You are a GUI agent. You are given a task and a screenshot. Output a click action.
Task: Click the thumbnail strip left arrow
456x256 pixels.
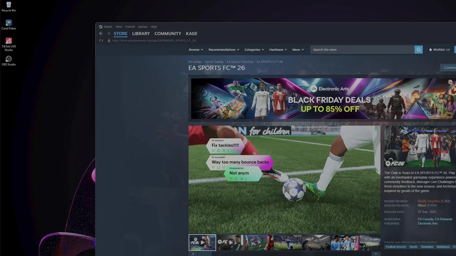tap(193, 254)
